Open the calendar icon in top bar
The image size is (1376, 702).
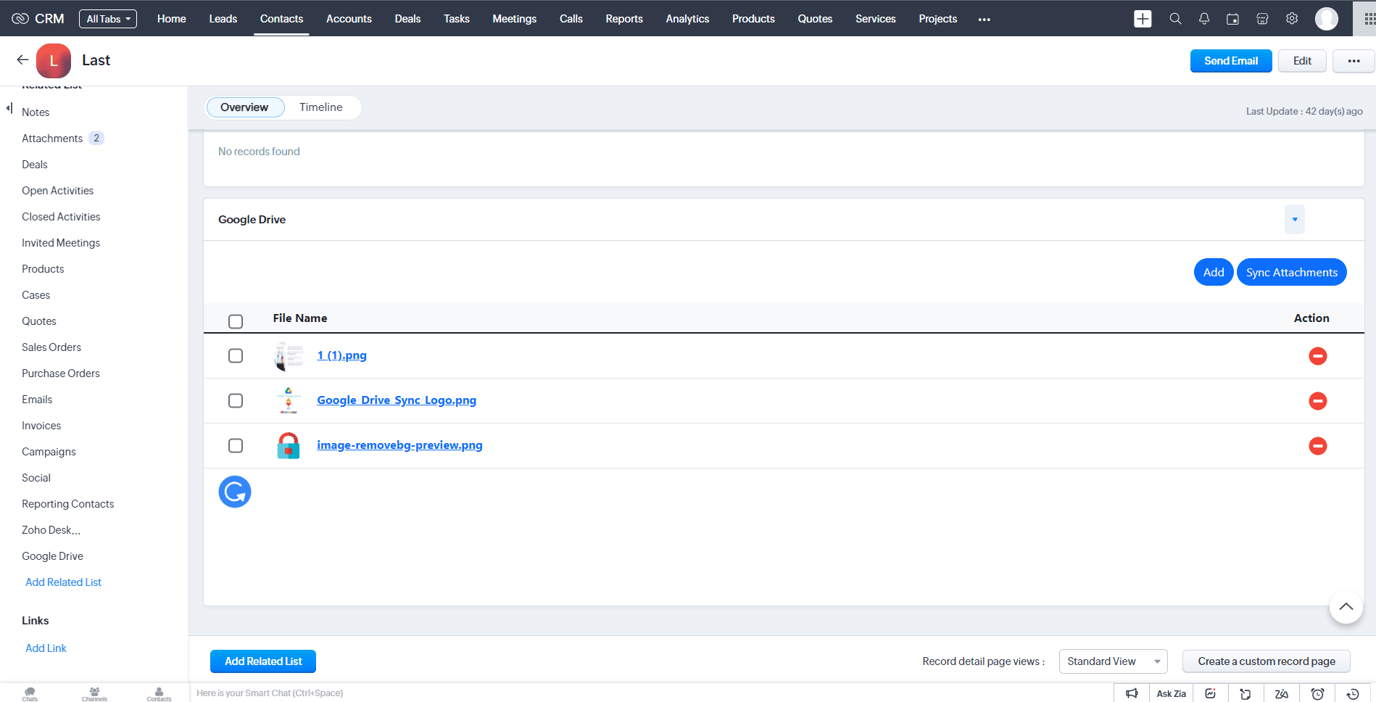[1232, 19]
